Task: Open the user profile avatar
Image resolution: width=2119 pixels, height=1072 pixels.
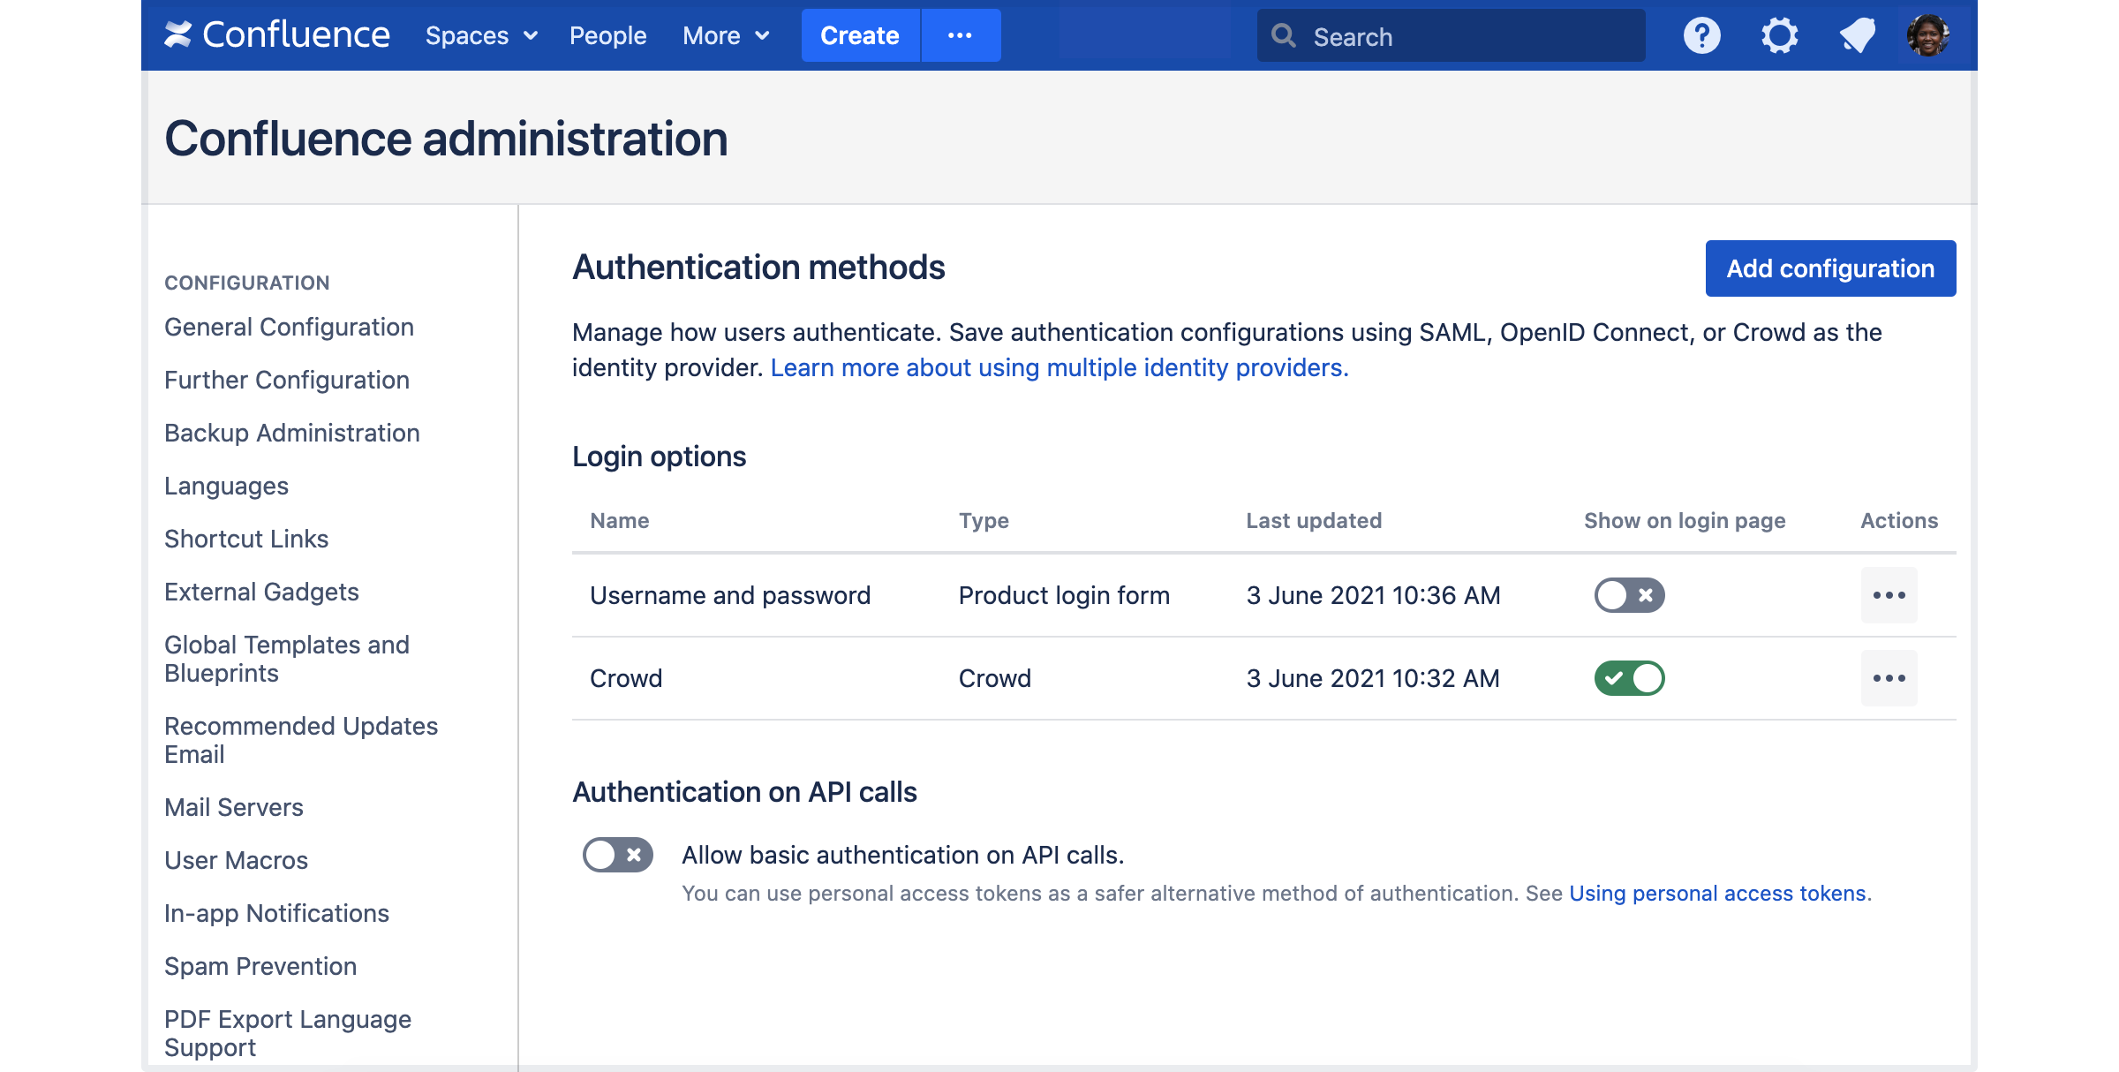Action: 1928,35
